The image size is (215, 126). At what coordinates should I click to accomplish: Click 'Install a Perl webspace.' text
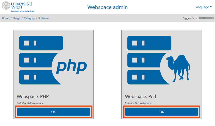tap(138, 103)
